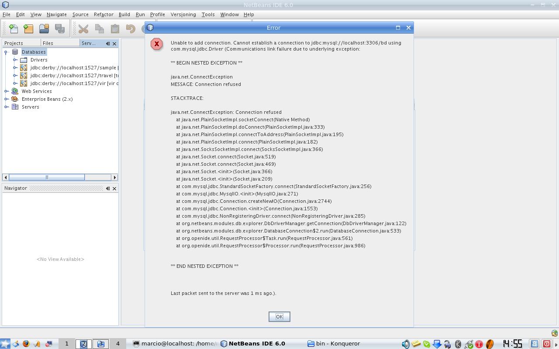This screenshot has width=559, height=349.
Task: Switch to the Projects tab
Action: pos(21,43)
